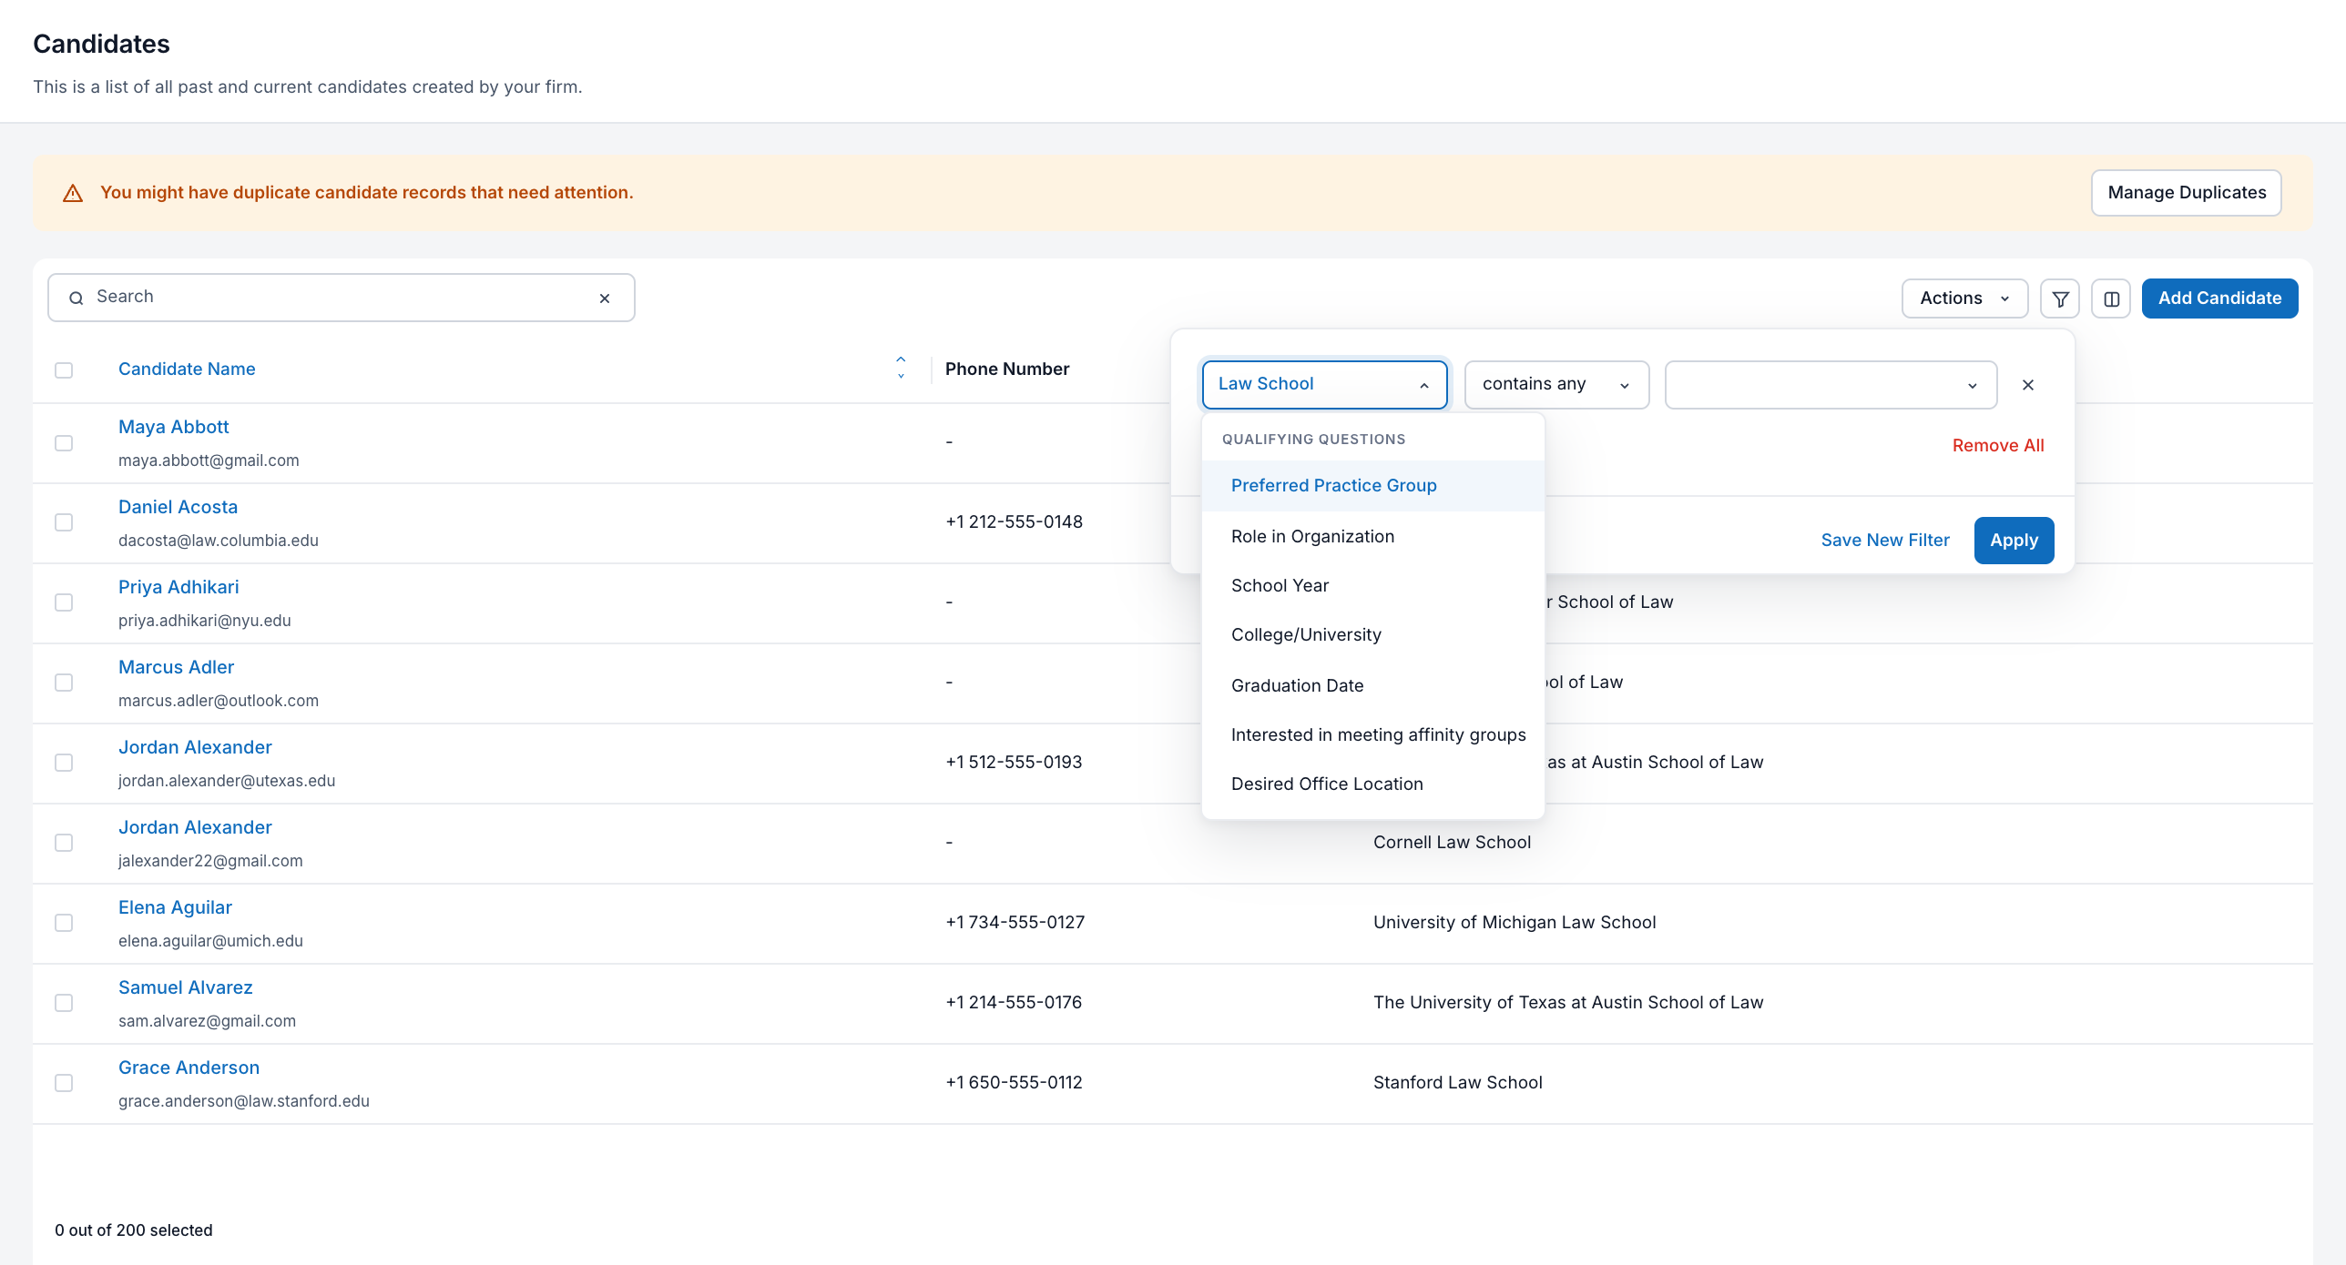The image size is (2346, 1265).
Task: Check the Priya Adhikari row checkbox
Action: pyautogui.click(x=64, y=602)
